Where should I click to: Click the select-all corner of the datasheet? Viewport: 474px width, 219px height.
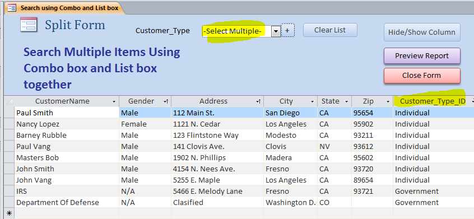[x=9, y=101]
